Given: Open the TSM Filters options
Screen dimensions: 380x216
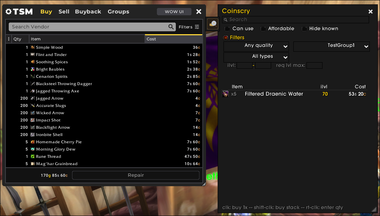Looking at the screenshot, I should tap(189, 27).
